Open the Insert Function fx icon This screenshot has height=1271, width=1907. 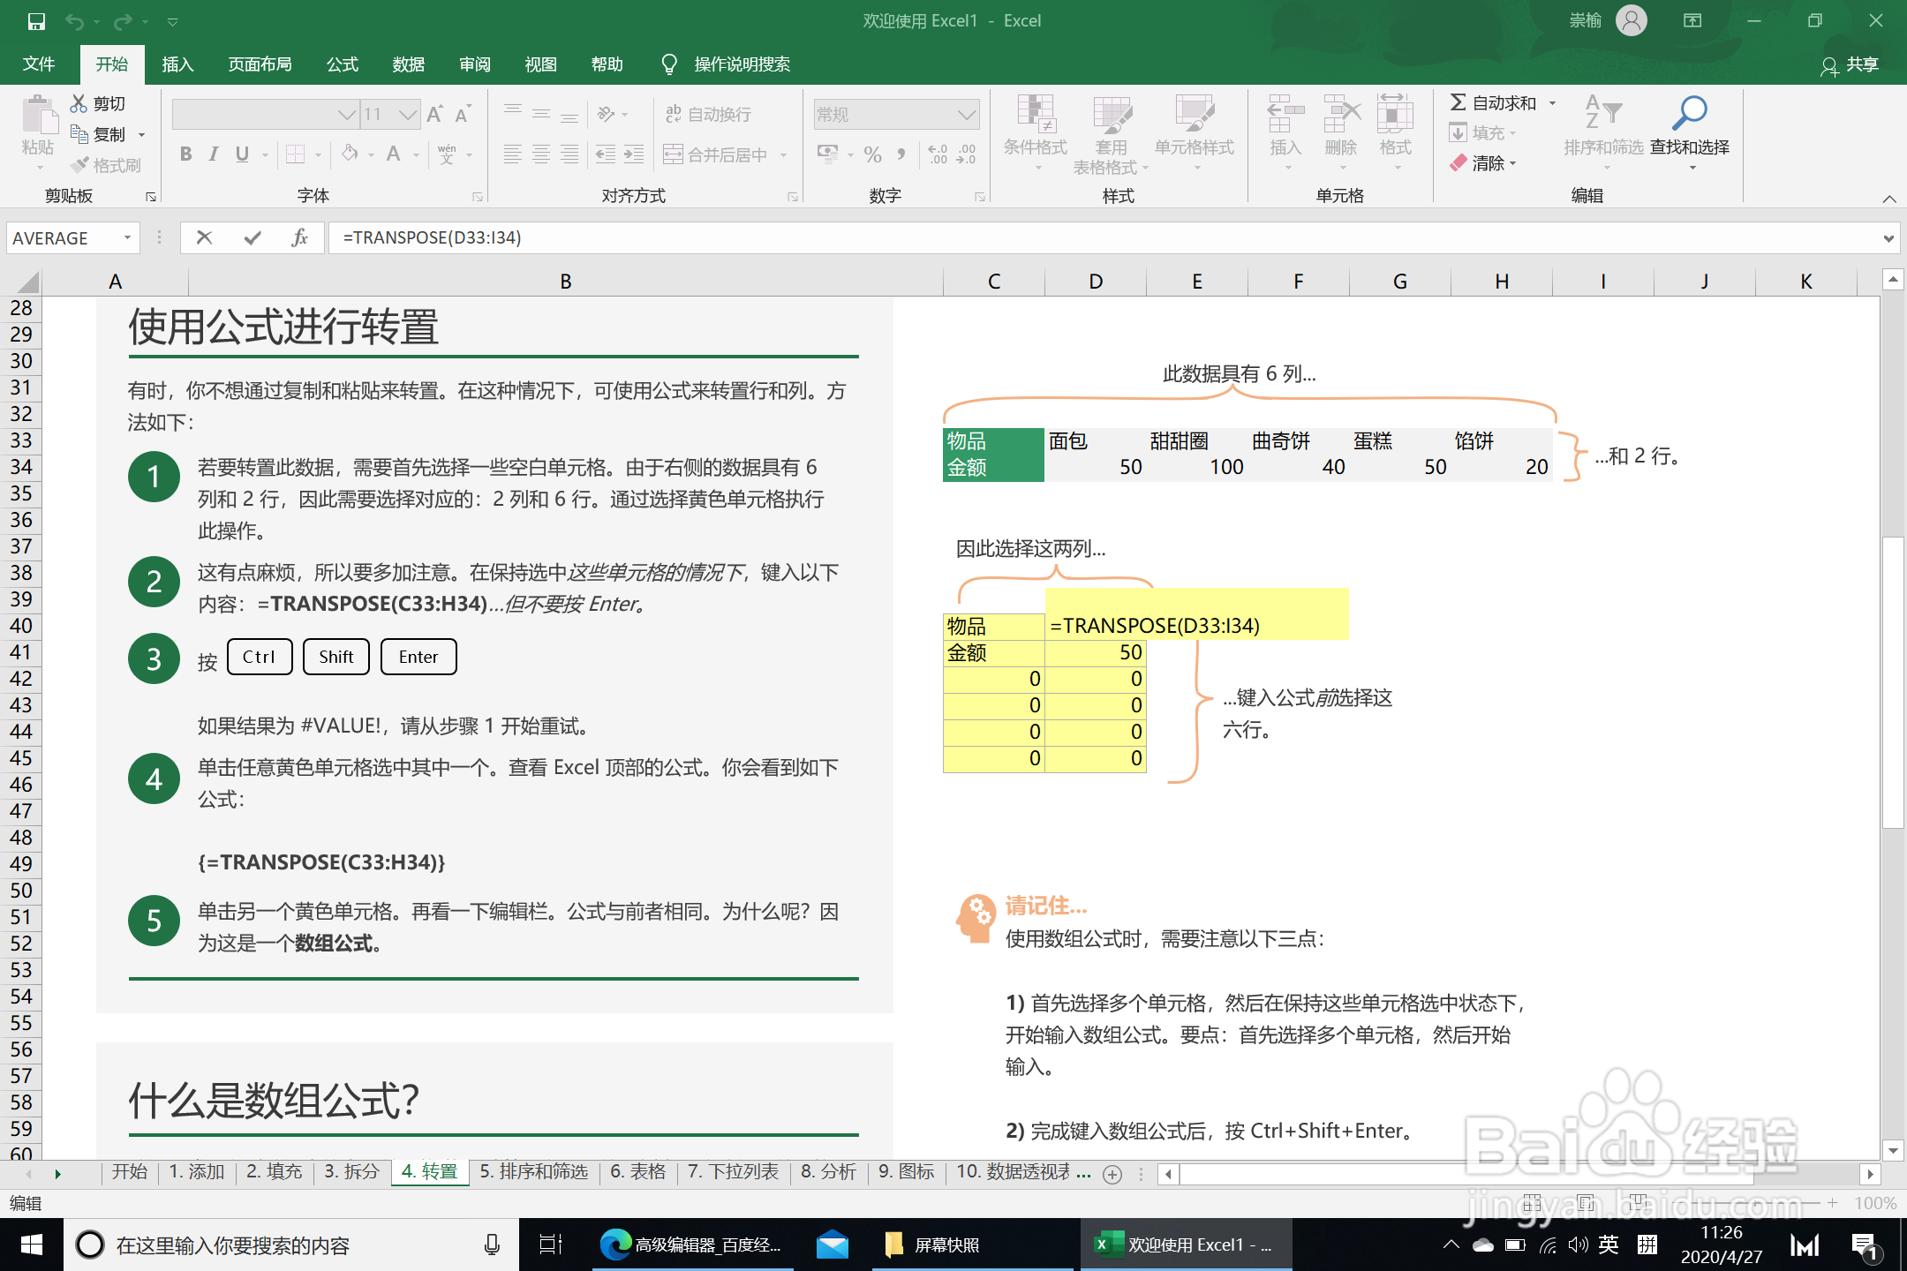(299, 237)
